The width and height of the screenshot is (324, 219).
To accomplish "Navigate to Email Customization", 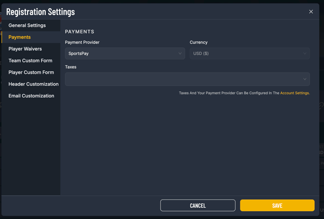I will 31,96.
